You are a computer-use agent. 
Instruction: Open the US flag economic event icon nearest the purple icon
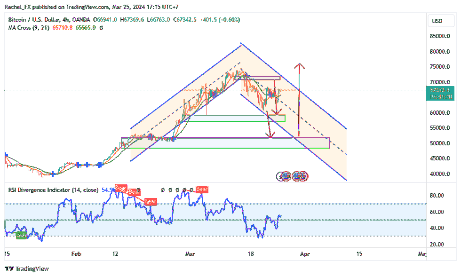(286, 176)
